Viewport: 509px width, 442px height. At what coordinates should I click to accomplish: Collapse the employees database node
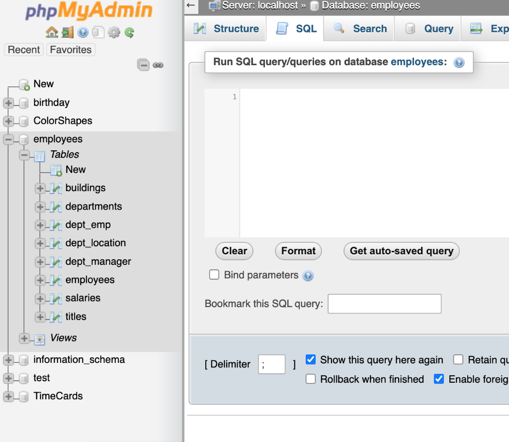(x=7, y=139)
